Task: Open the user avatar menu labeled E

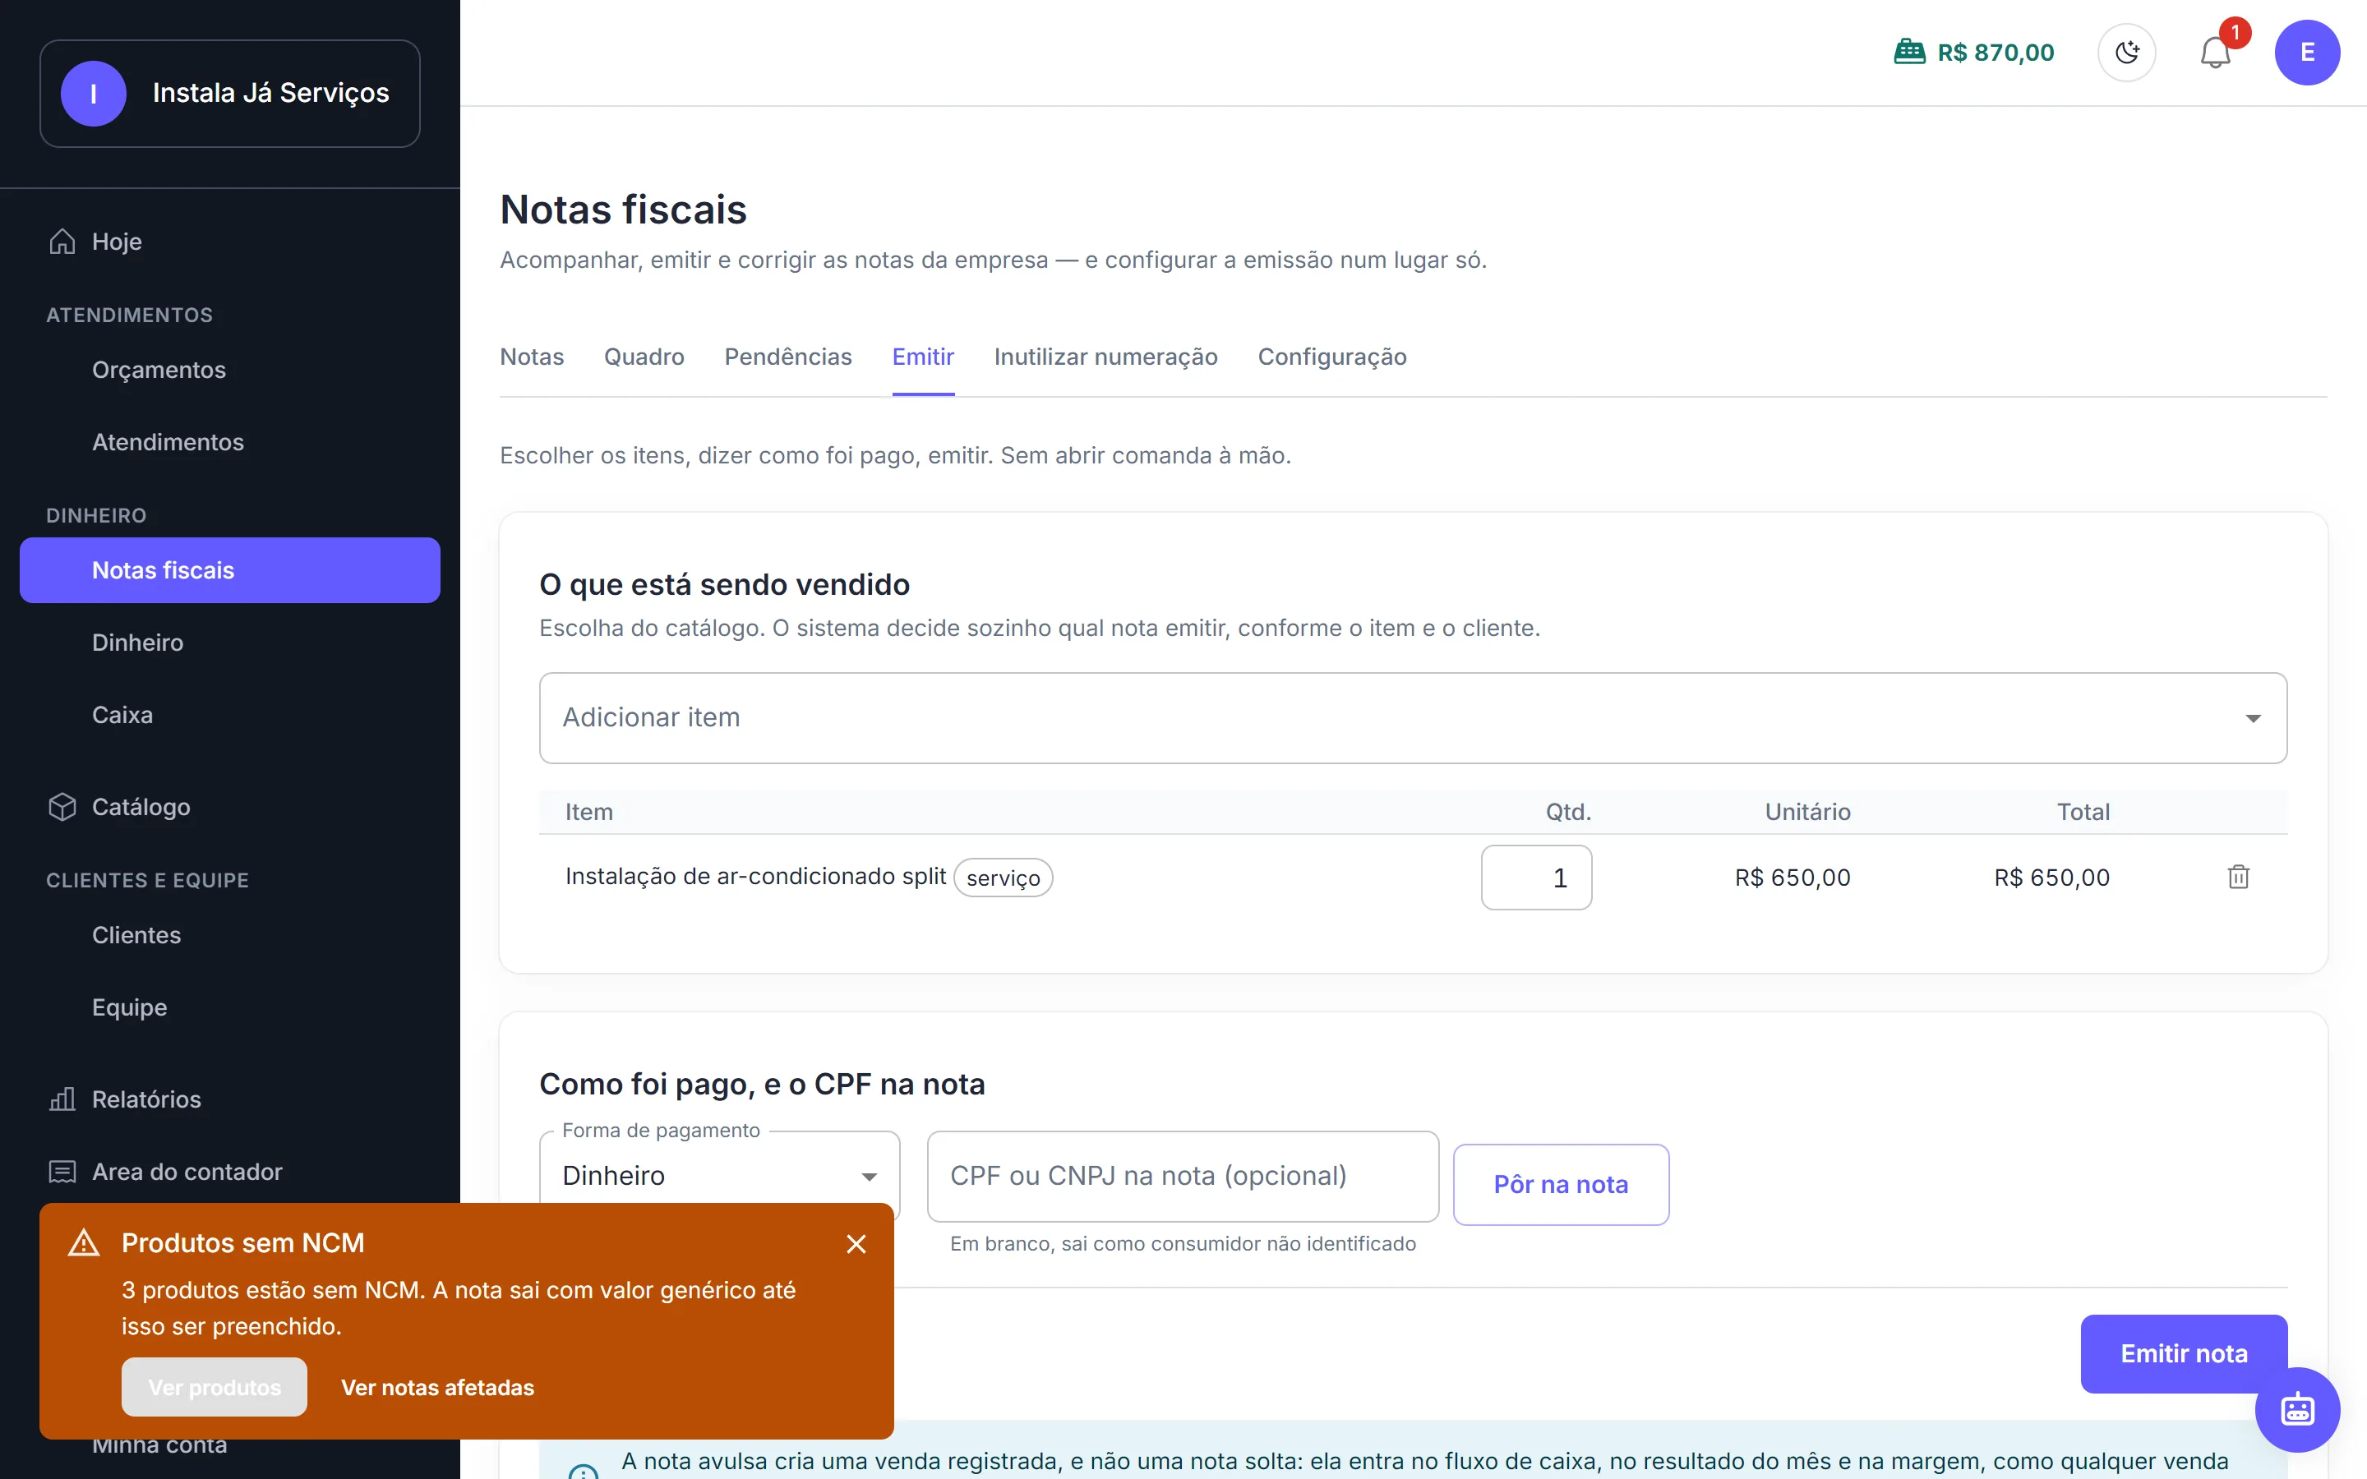Action: (x=2306, y=53)
